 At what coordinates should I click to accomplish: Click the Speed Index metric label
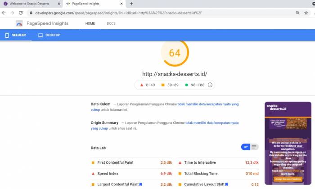(x=108, y=174)
